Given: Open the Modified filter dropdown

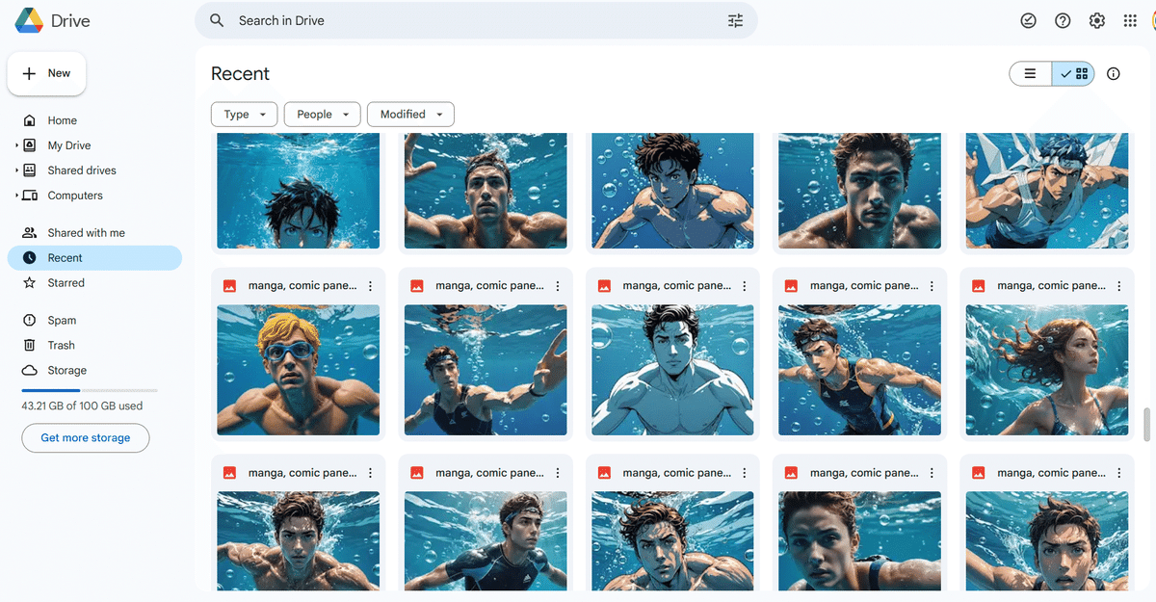Looking at the screenshot, I should click(410, 115).
